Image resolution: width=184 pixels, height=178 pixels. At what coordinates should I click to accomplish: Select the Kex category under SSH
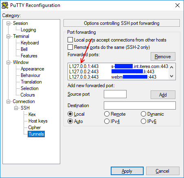click(x=32, y=114)
